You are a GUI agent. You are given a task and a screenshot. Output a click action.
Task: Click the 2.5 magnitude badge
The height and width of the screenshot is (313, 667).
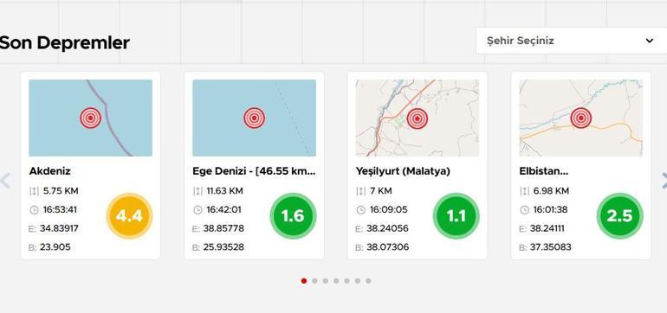(x=619, y=216)
